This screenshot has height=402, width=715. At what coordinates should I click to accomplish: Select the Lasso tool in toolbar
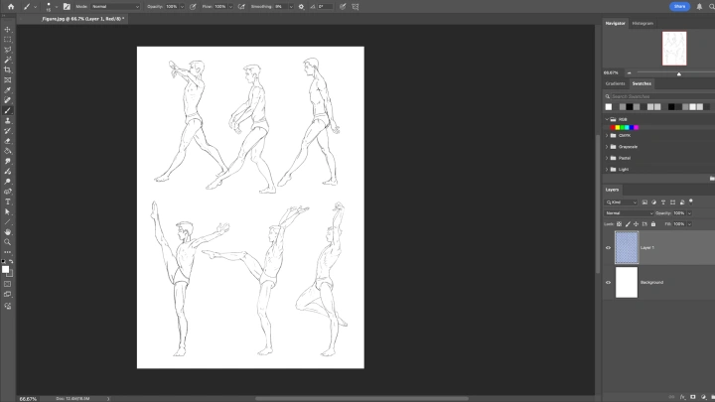[x=7, y=50]
